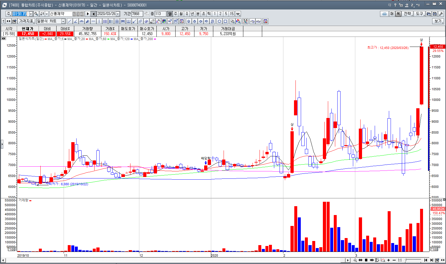Open the 가격지표 price indicator menu
Viewport: 446px width, 264px height.
click(27, 21)
